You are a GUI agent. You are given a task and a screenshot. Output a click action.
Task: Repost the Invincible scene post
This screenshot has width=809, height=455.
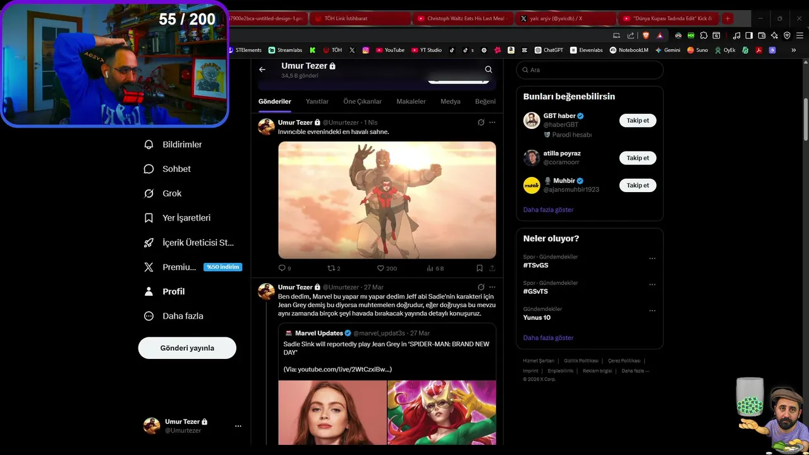(334, 269)
